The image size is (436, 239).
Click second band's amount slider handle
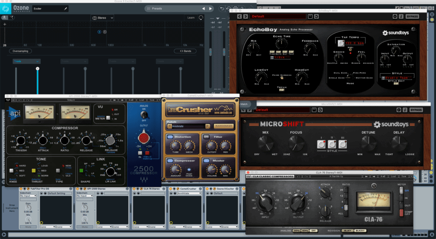(x=85, y=68)
